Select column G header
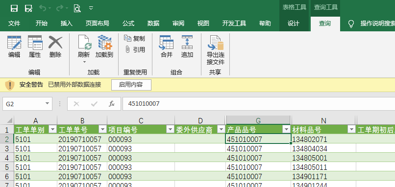The width and height of the screenshot is (395, 187). (x=258, y=120)
